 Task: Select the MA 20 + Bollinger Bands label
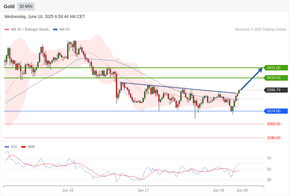(x=30, y=29)
